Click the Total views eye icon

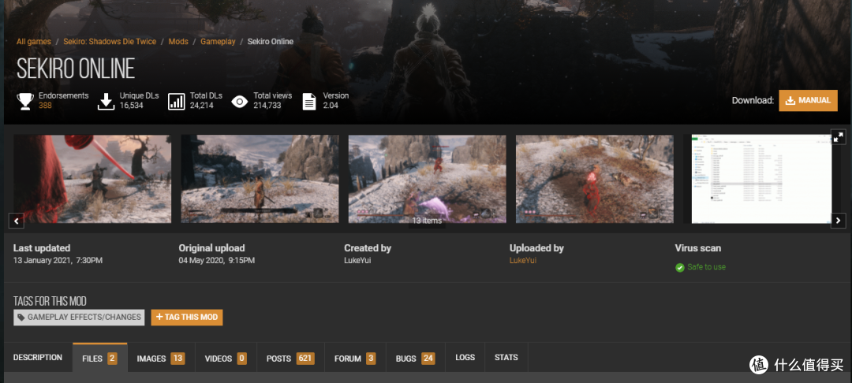click(x=240, y=102)
